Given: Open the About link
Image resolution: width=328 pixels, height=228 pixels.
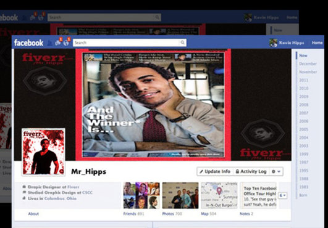Looking at the screenshot, I should click(33, 214).
